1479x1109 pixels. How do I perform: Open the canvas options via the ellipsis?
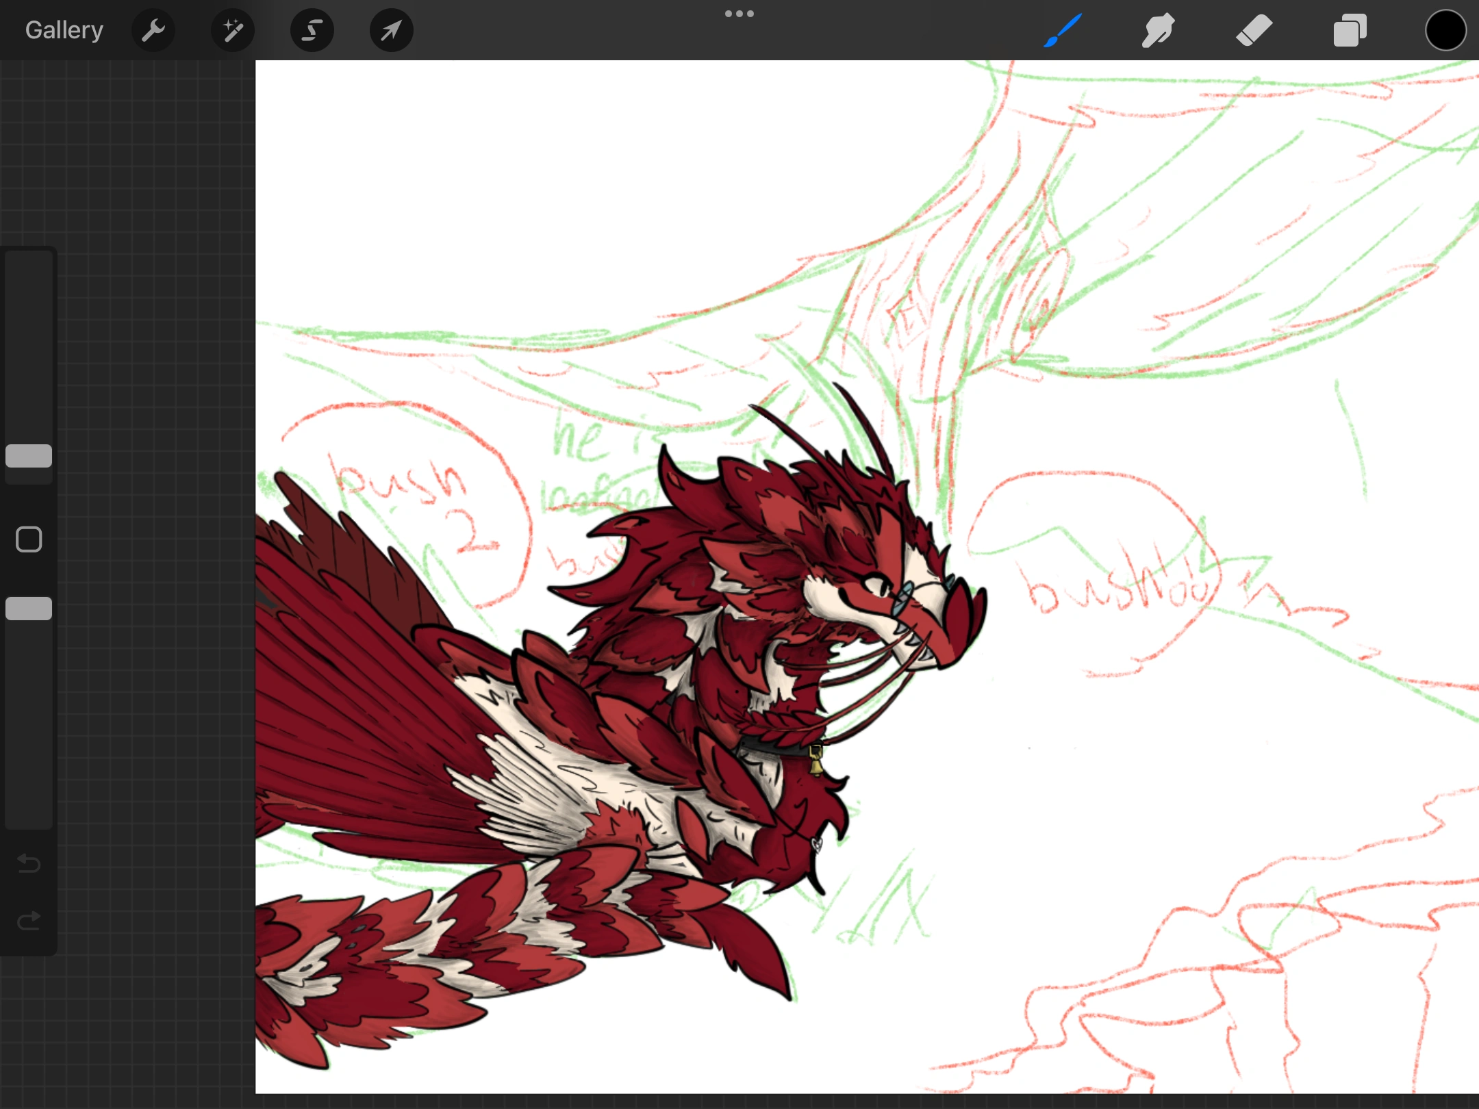(739, 13)
